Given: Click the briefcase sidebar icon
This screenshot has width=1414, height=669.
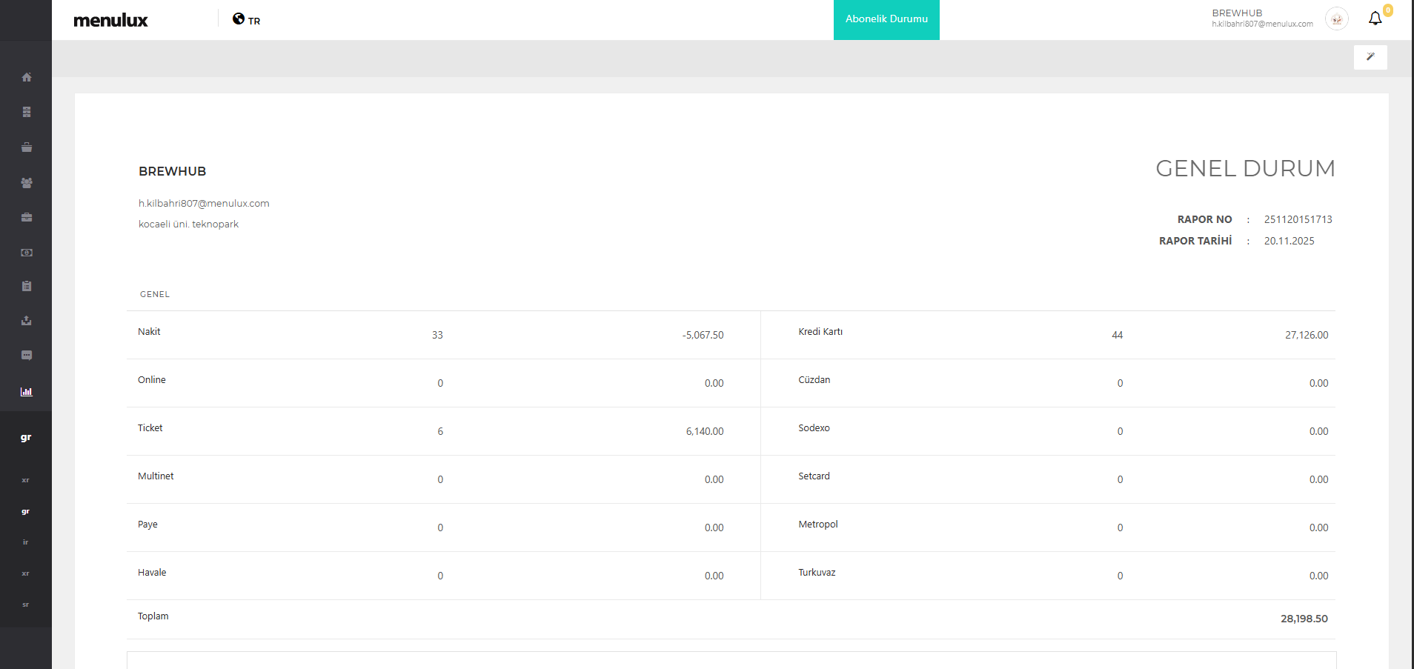Looking at the screenshot, I should coord(27,217).
